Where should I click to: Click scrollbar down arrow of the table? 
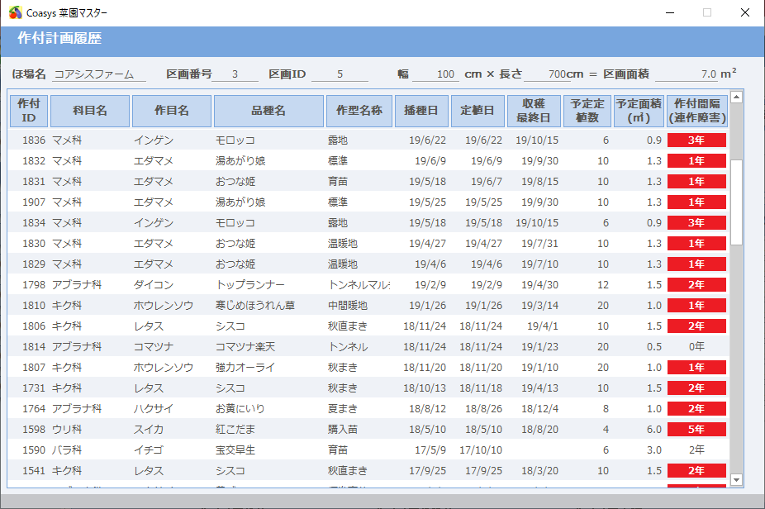(736, 480)
